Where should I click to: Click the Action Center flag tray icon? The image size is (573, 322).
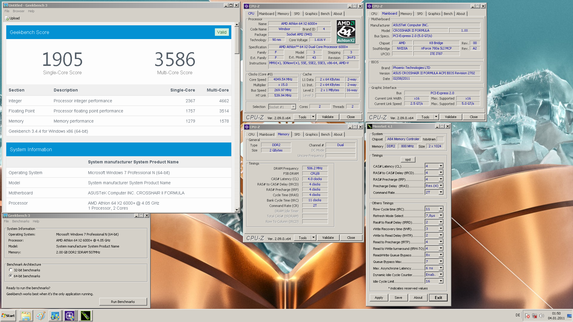[x=527, y=316]
